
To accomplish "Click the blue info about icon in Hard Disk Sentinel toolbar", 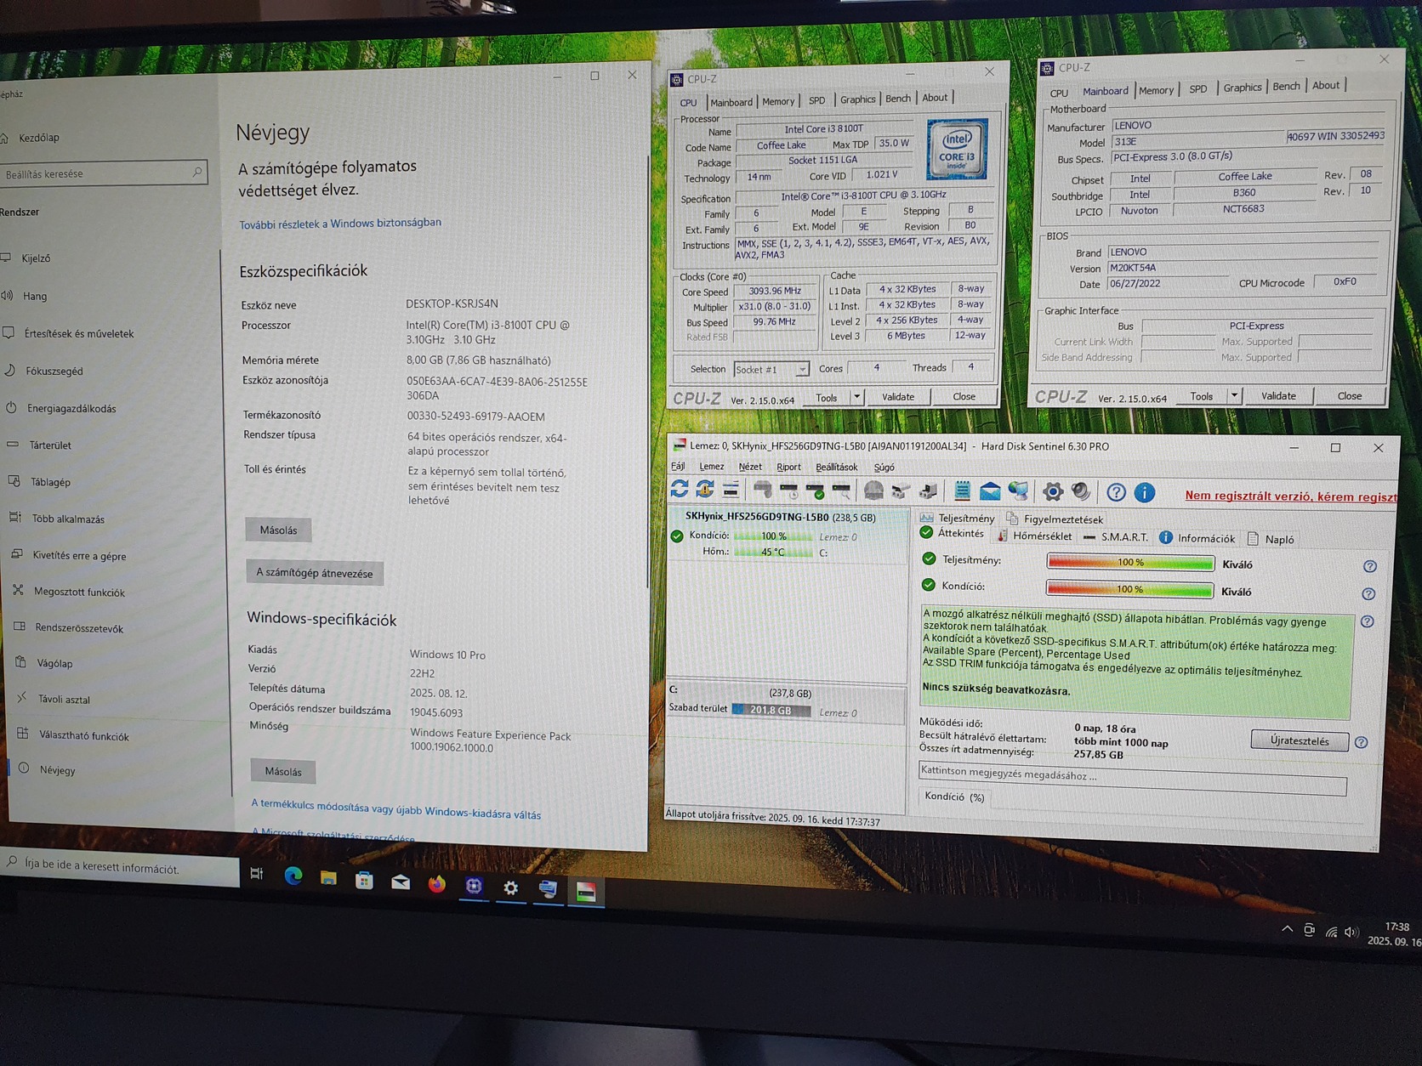I will (1145, 492).
